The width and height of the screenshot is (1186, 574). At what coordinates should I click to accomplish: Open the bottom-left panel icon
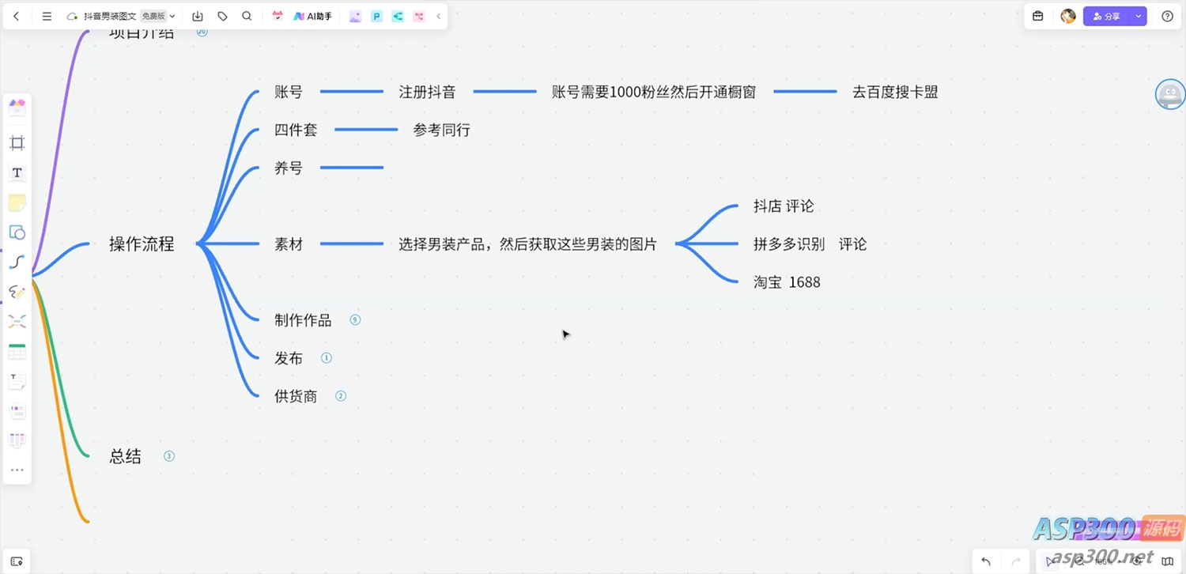coord(17,561)
